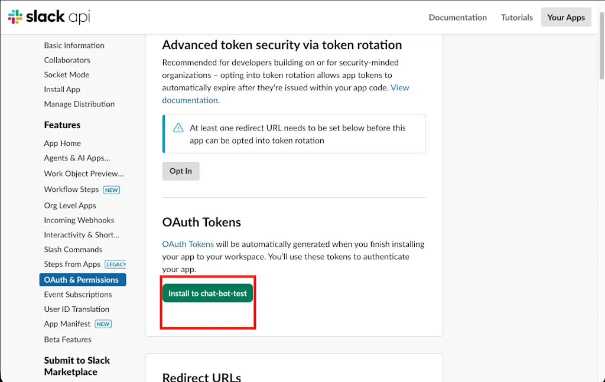
Task: Click the page vertical scrollbar
Action: click(x=601, y=45)
